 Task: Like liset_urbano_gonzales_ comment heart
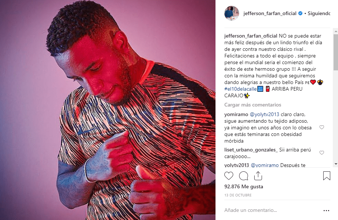[x=322, y=153]
